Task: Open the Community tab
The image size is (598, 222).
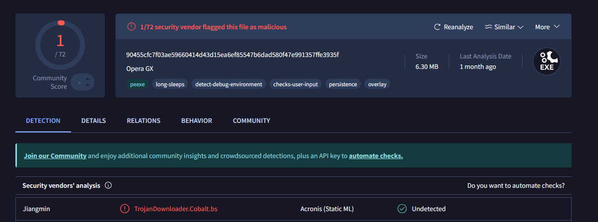Action: coord(252,120)
